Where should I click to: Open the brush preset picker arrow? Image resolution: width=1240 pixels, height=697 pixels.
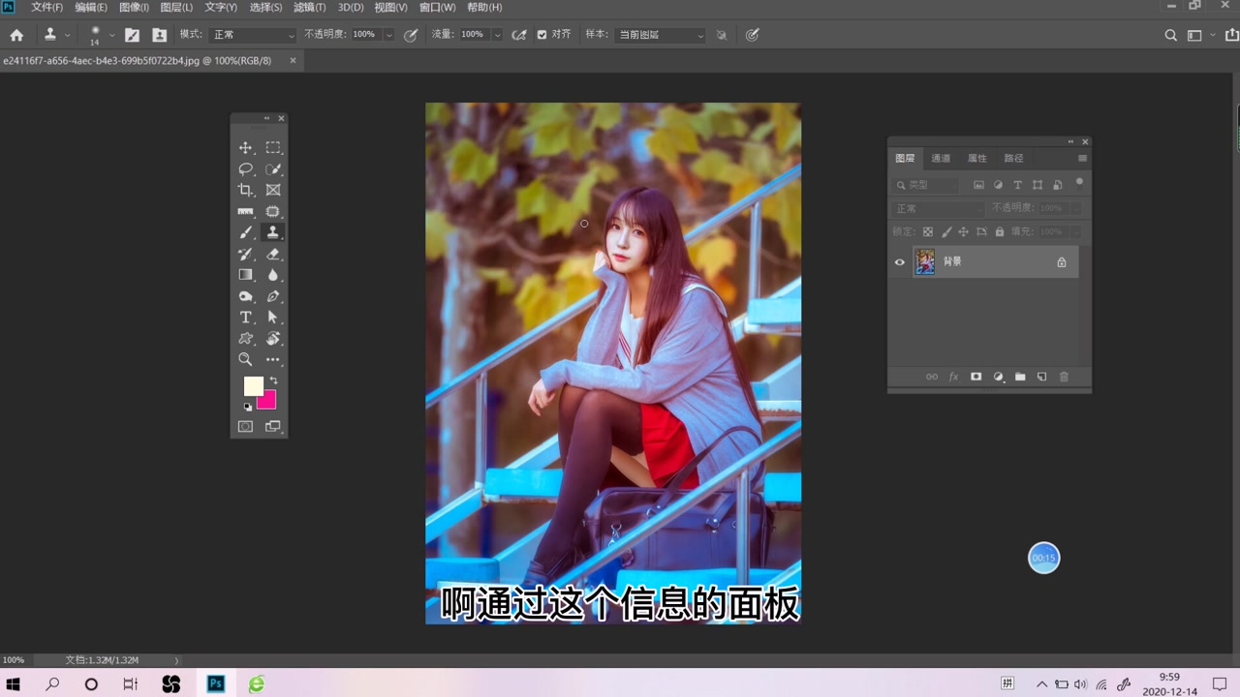pos(111,35)
